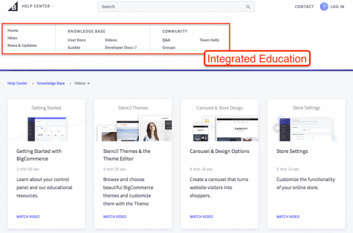The width and height of the screenshot is (353, 233).
Task: Open the Videos breadcrumb dropdown
Action: click(x=89, y=84)
